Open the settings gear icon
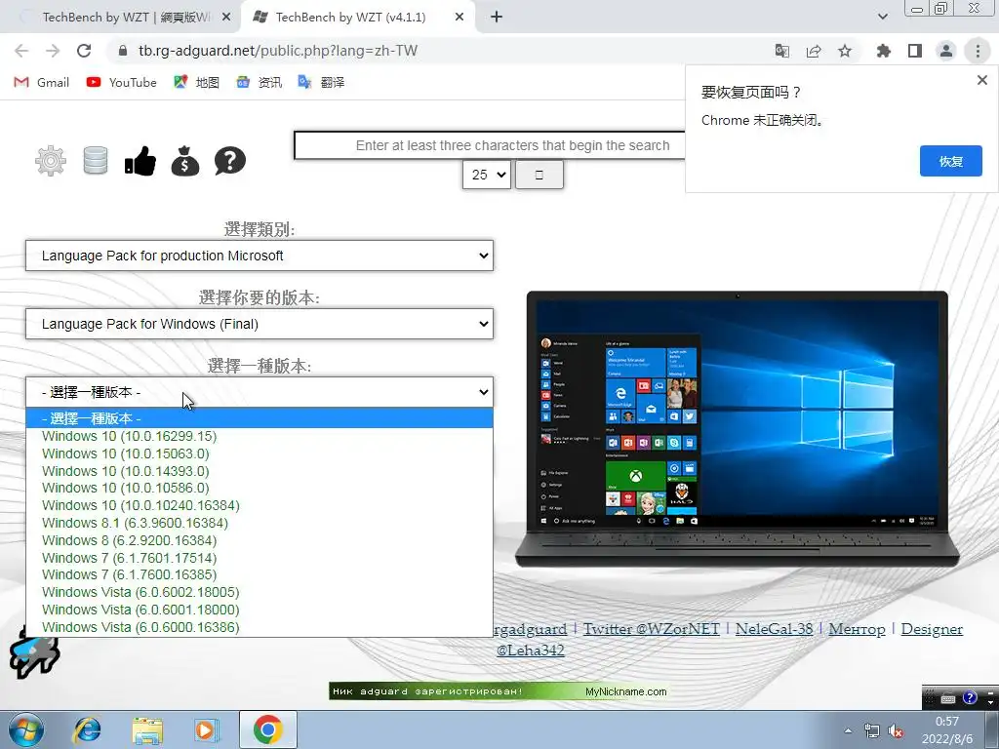The height and width of the screenshot is (749, 999). click(x=51, y=161)
